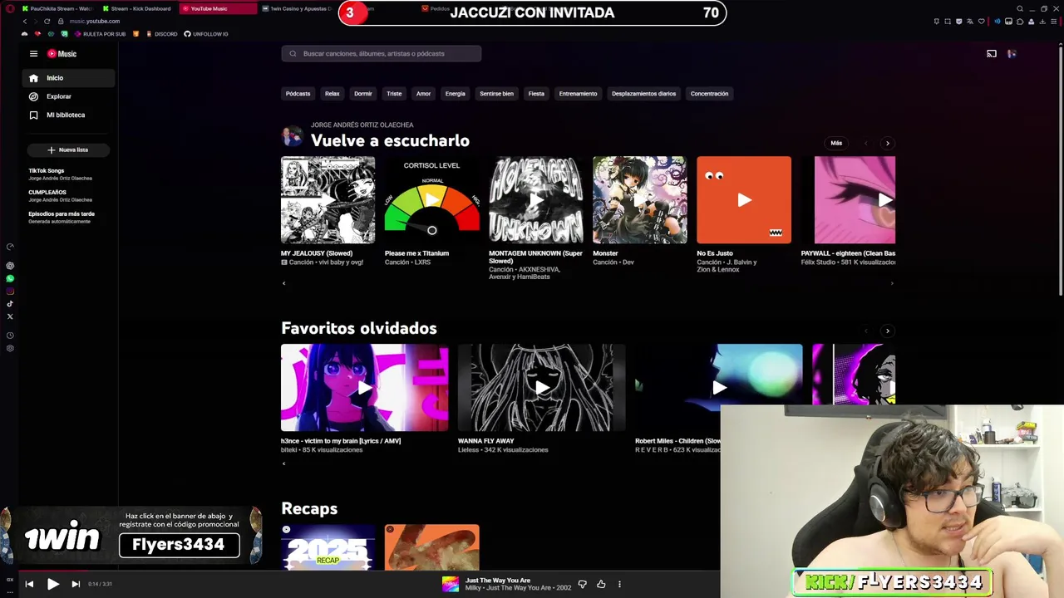1064x598 pixels.
Task: Play Robert Miles Children video
Action: 718,388
